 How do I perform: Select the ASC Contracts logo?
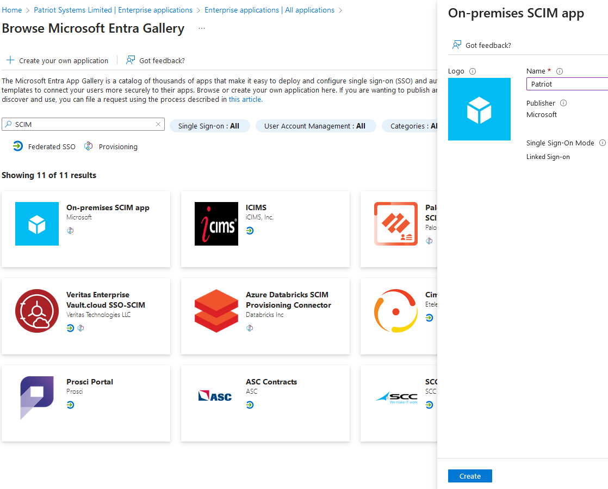[215, 396]
